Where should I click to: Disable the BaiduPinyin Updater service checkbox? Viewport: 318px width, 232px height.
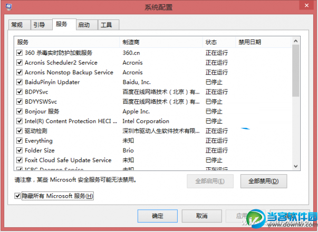(x=20, y=82)
